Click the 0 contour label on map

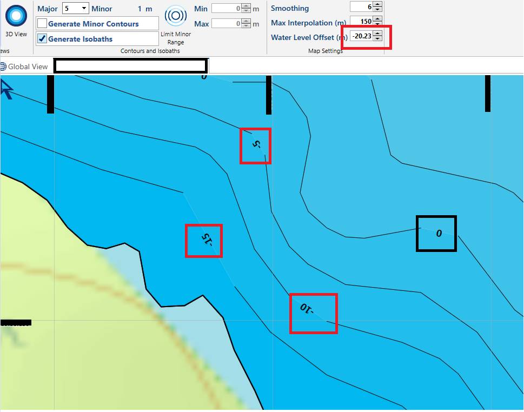point(439,234)
